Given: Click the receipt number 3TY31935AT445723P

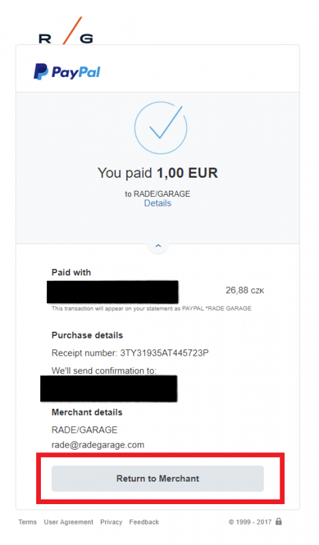Looking at the screenshot, I should tap(164, 353).
